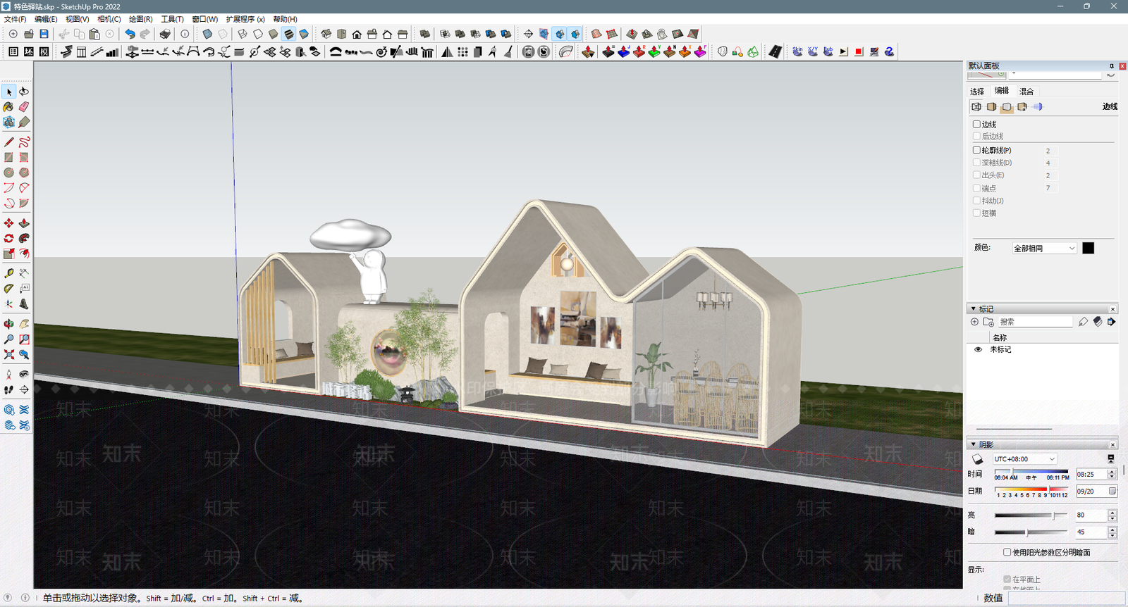This screenshot has height=607, width=1128.
Task: Add a new tag with plus icon
Action: click(x=974, y=322)
